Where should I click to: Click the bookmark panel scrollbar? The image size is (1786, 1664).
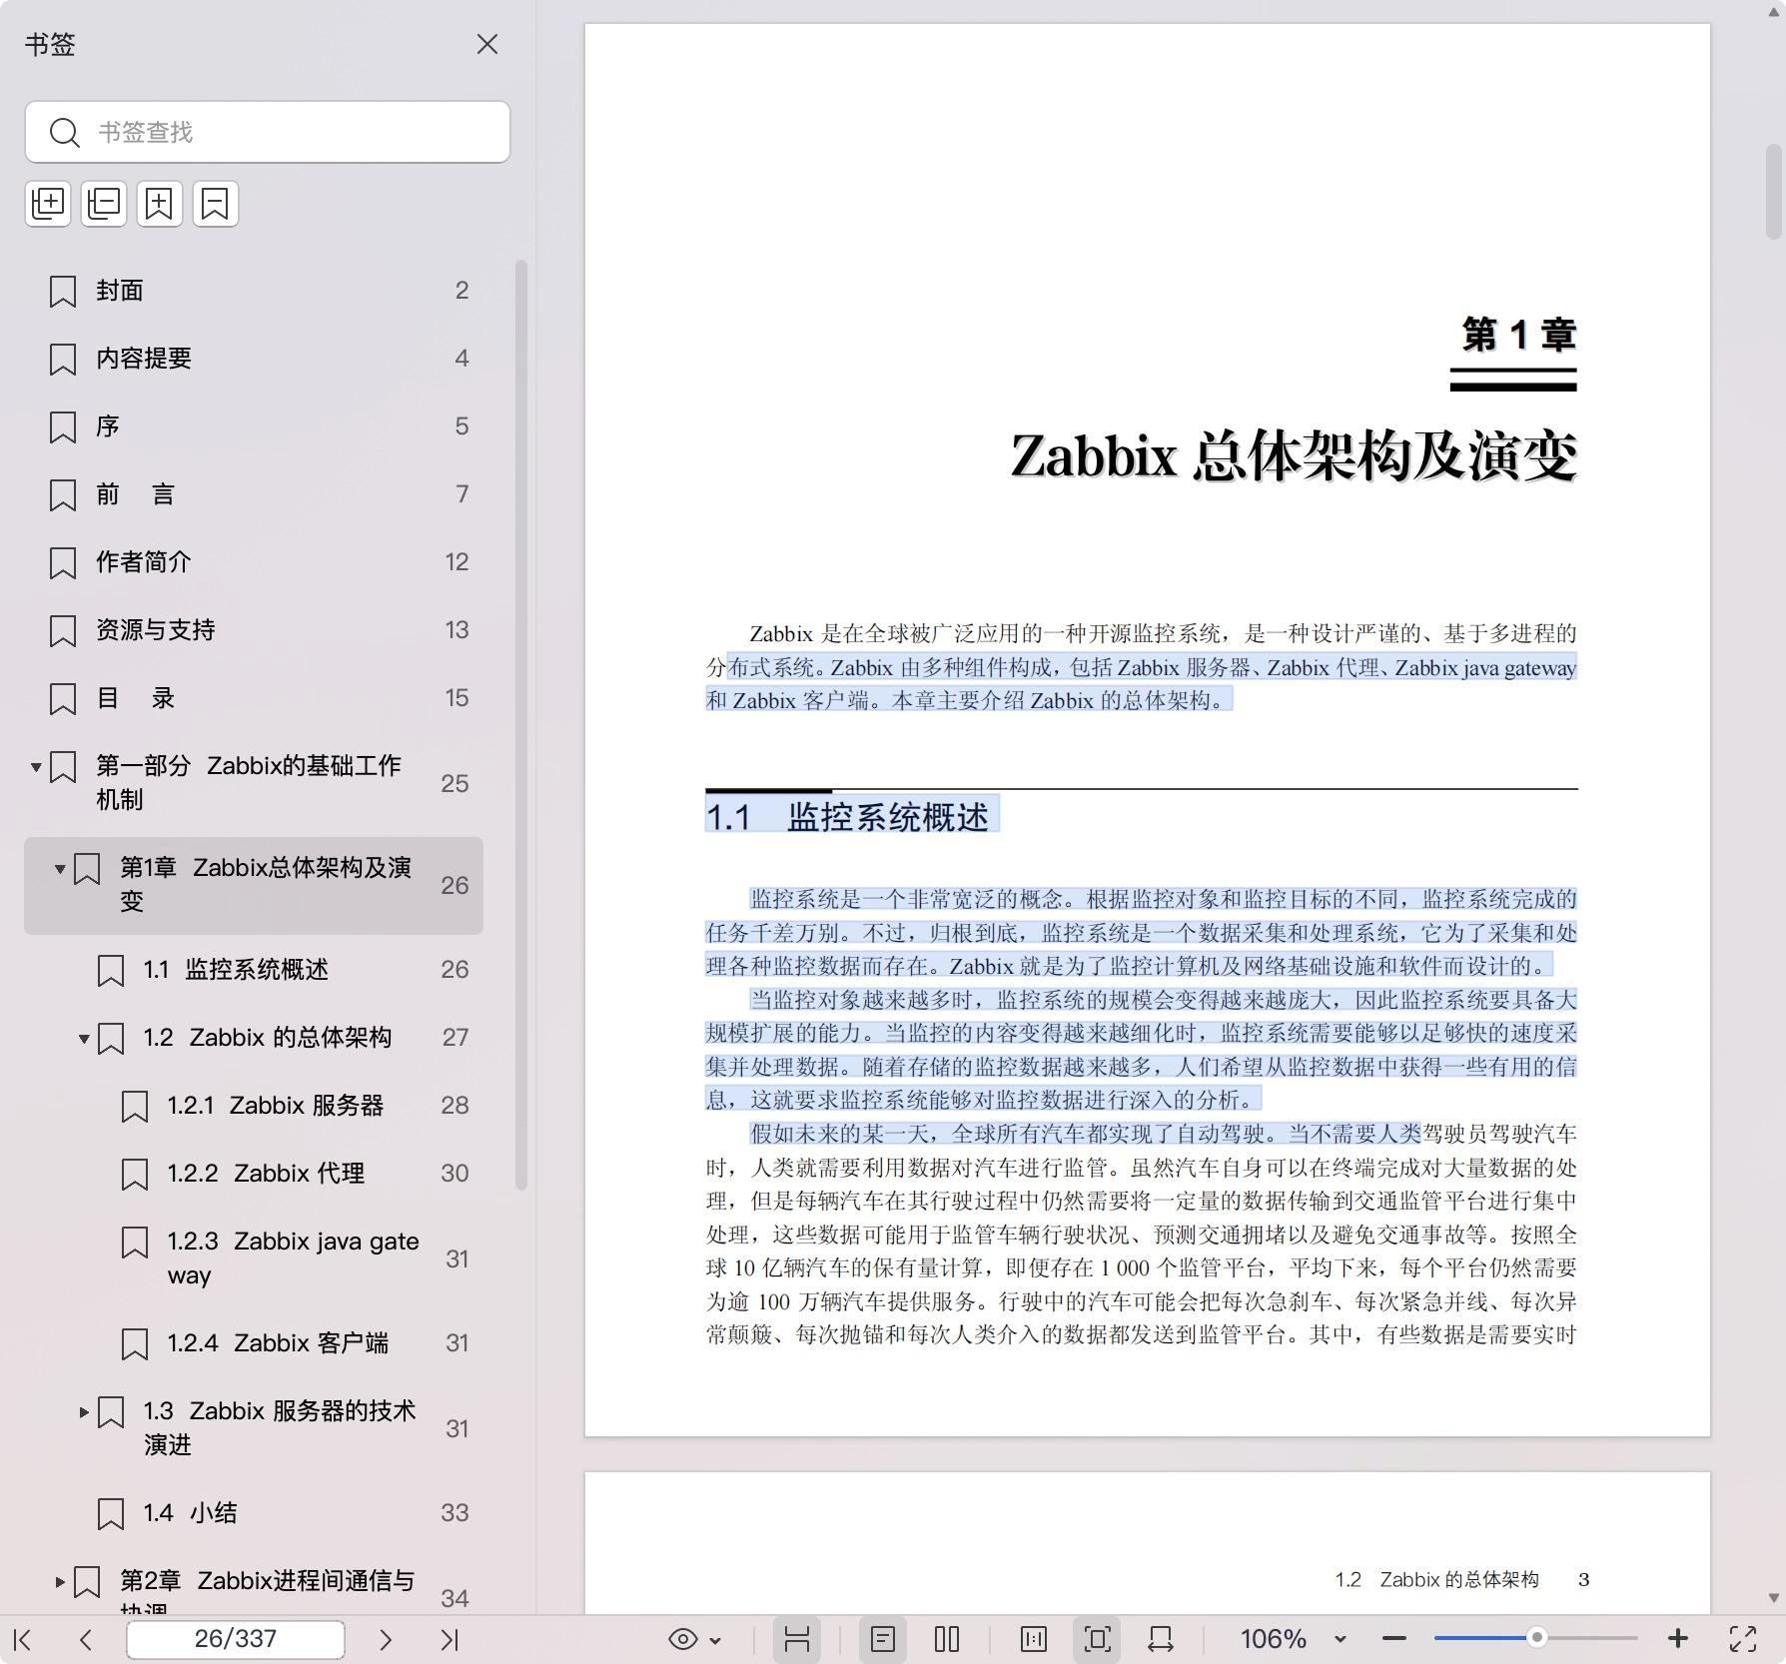pyautogui.click(x=520, y=725)
